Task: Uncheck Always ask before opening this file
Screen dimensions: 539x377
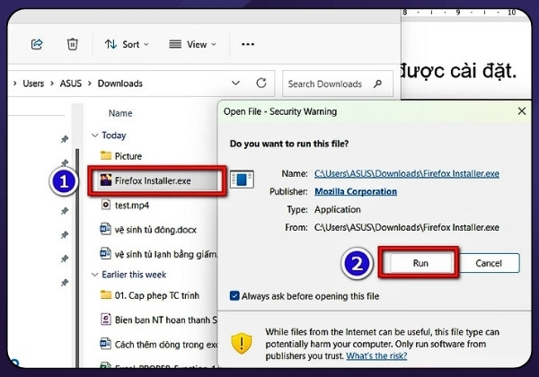Action: (234, 296)
